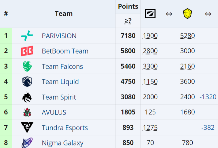The image size is (218, 148).
Task: Click PARIVISION's underlined 5280 points value
Action: [x=187, y=36]
